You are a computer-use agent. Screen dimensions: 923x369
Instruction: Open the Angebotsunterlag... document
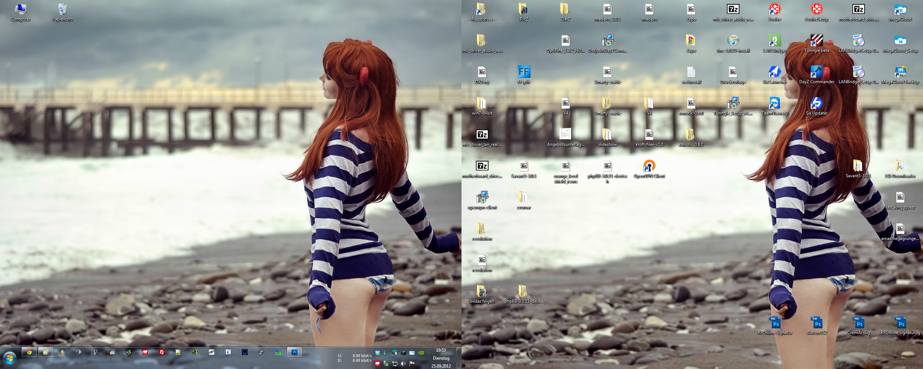pos(565,138)
